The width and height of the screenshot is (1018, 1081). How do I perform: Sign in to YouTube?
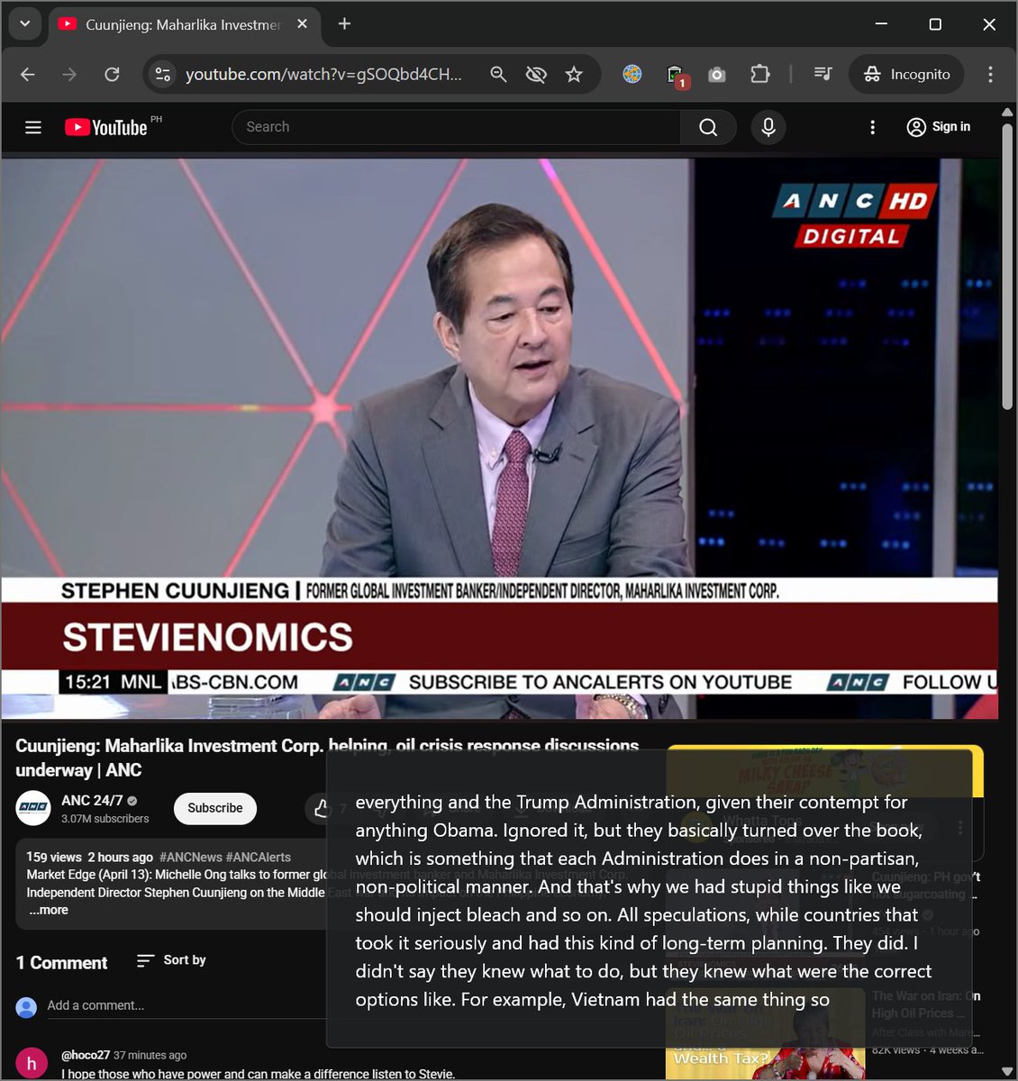pyautogui.click(x=939, y=127)
